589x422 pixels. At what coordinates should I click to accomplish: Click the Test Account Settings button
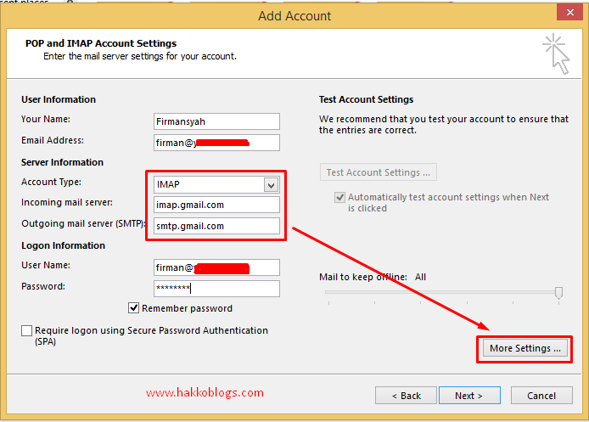tap(378, 172)
